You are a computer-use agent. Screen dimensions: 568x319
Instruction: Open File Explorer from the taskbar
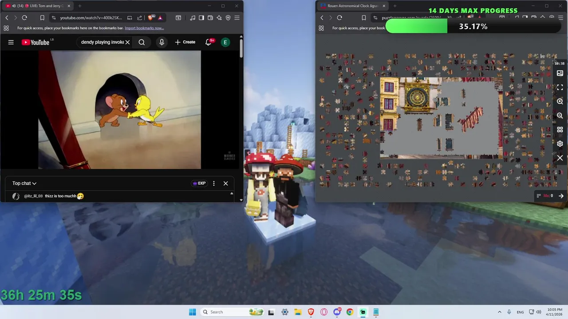[298, 312]
